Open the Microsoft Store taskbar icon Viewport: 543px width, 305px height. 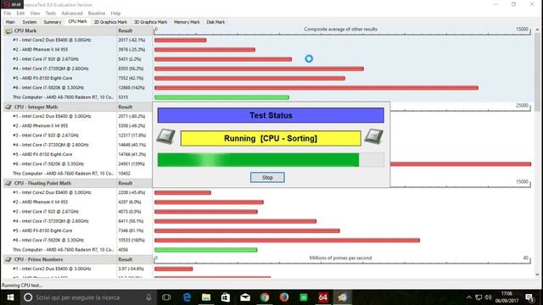click(226, 297)
